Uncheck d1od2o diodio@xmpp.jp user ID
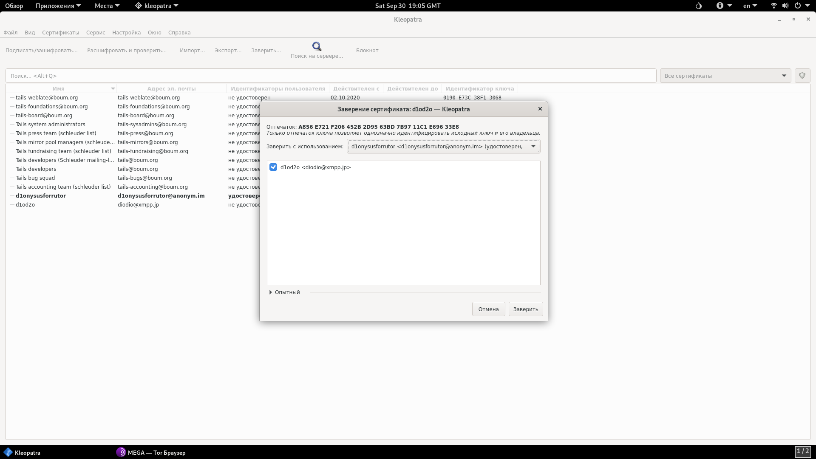 (x=273, y=167)
